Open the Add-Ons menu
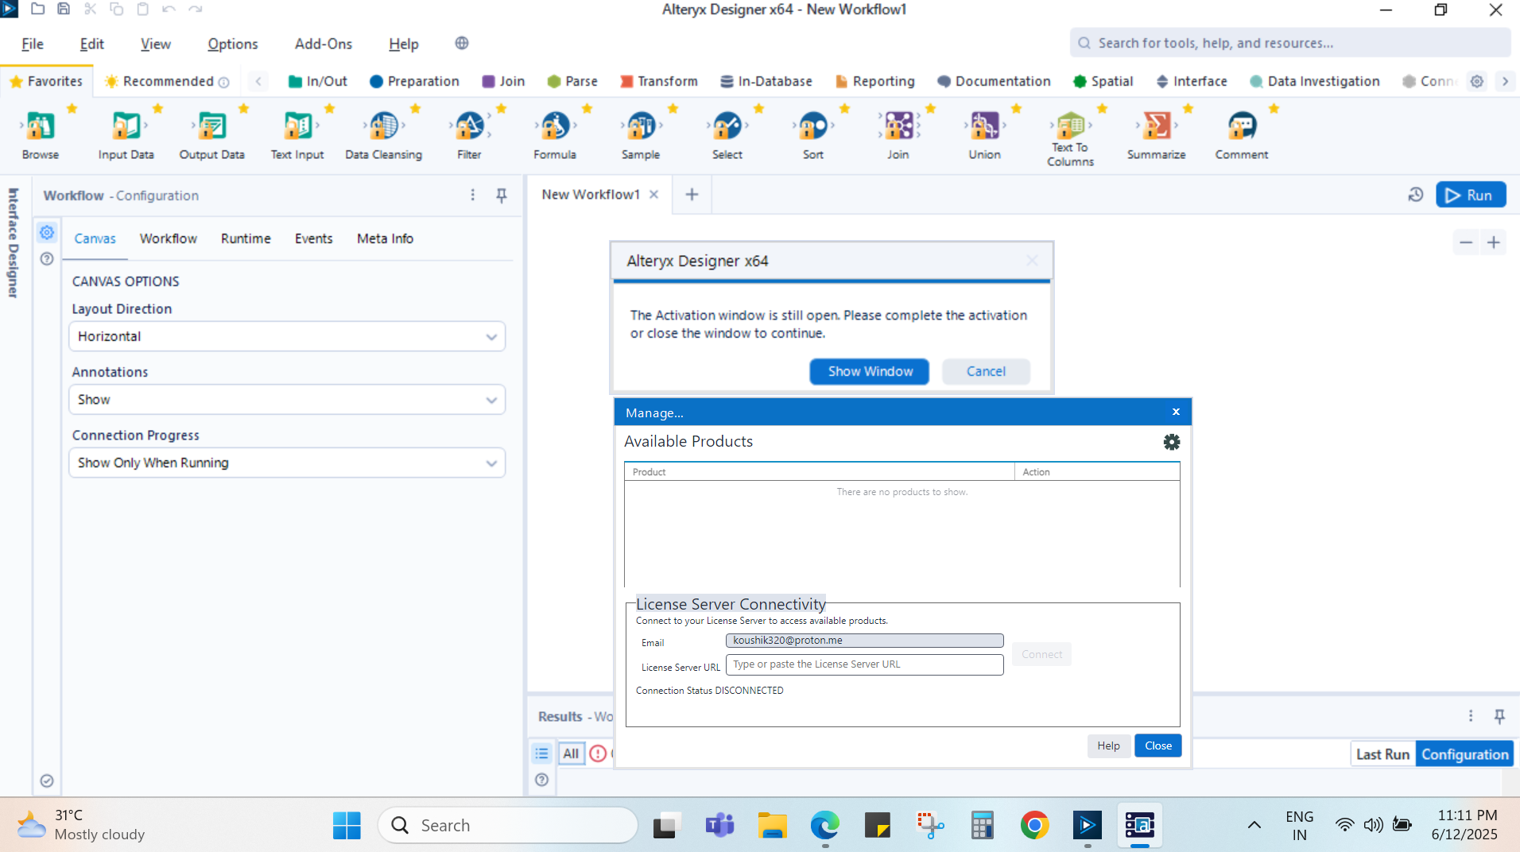 coord(324,44)
